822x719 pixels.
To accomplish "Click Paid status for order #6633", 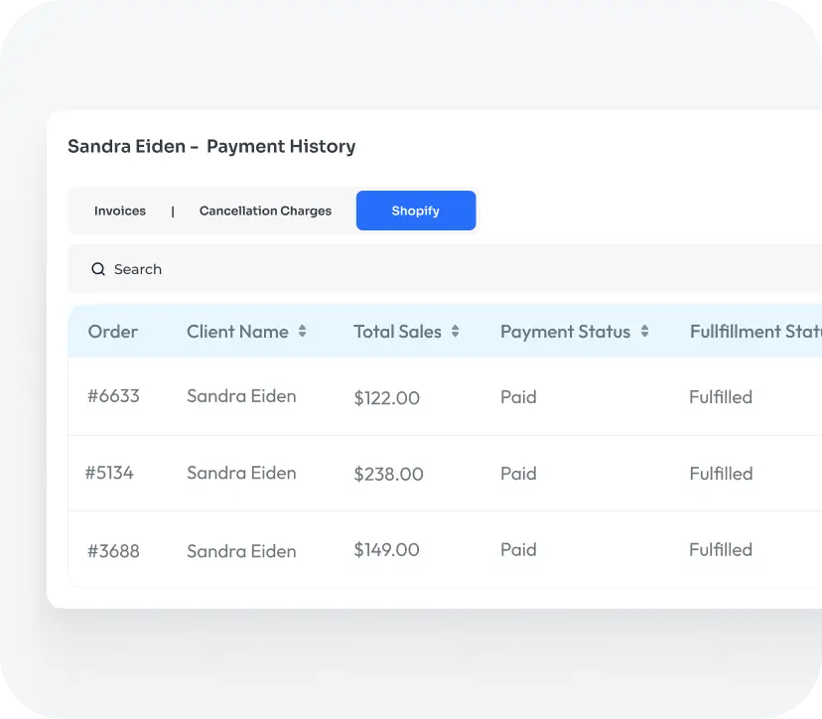I will pyautogui.click(x=518, y=397).
